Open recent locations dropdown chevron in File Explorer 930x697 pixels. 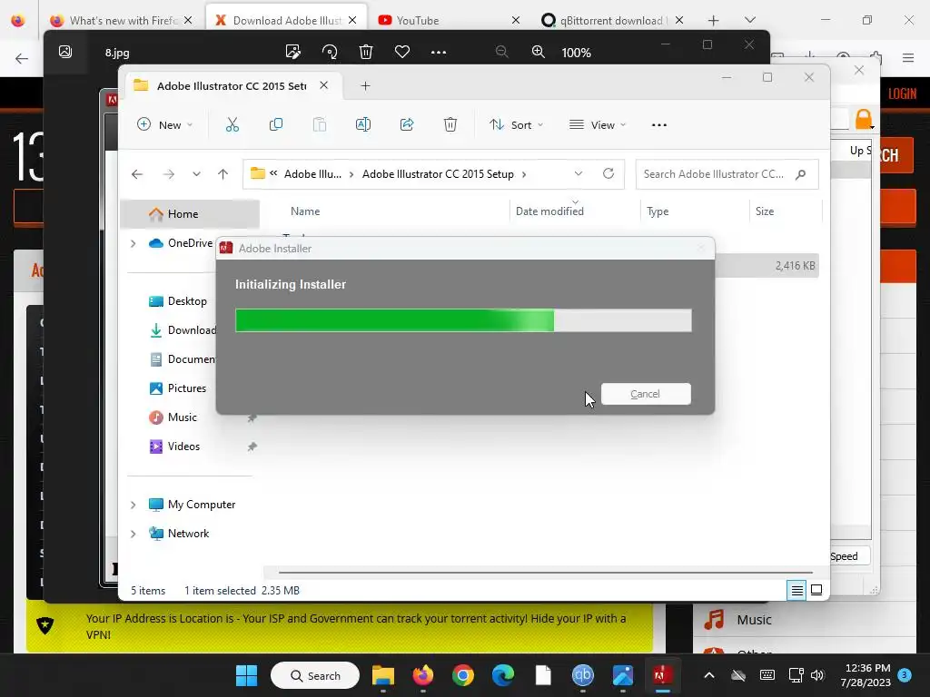[x=196, y=174]
